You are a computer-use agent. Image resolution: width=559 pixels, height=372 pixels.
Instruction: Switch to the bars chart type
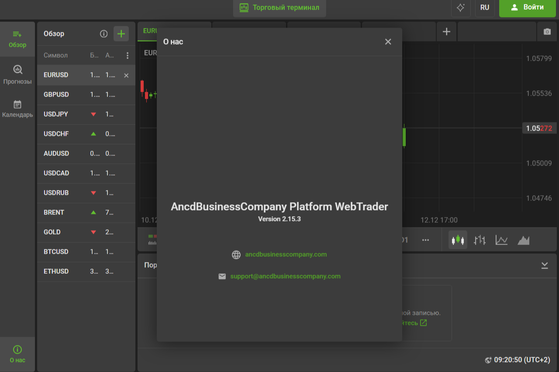pos(480,240)
